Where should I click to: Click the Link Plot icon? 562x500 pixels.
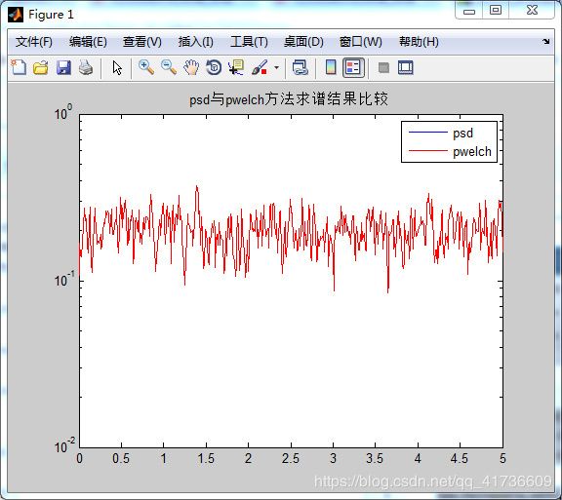[x=300, y=67]
